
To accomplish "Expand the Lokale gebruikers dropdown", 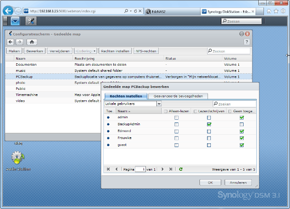I will coord(159,104).
